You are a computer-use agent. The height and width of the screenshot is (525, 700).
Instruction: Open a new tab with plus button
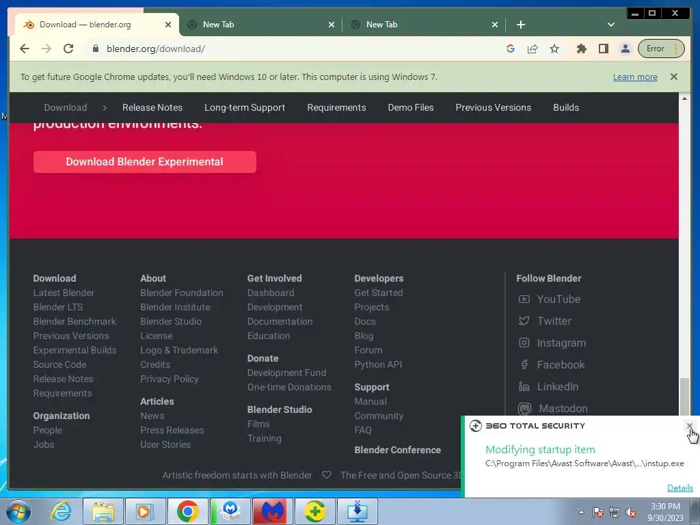520,25
